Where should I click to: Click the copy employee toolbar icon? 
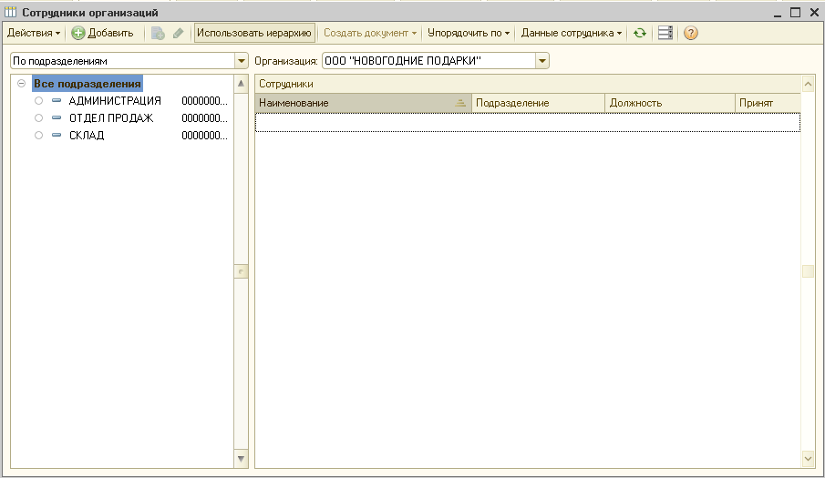[158, 33]
